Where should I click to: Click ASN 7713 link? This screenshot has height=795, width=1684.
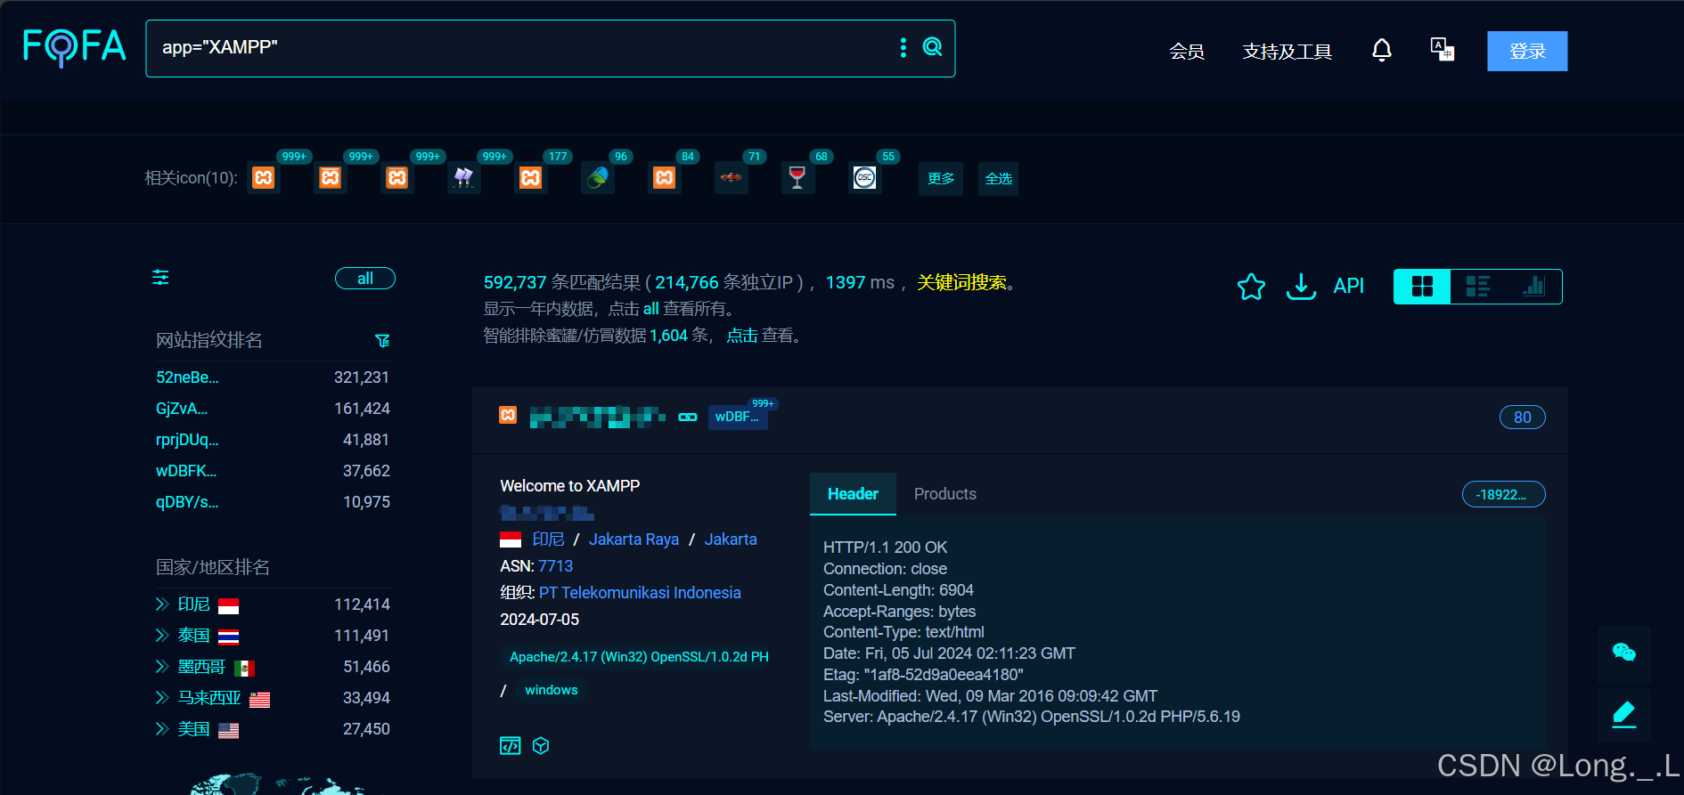(x=555, y=566)
